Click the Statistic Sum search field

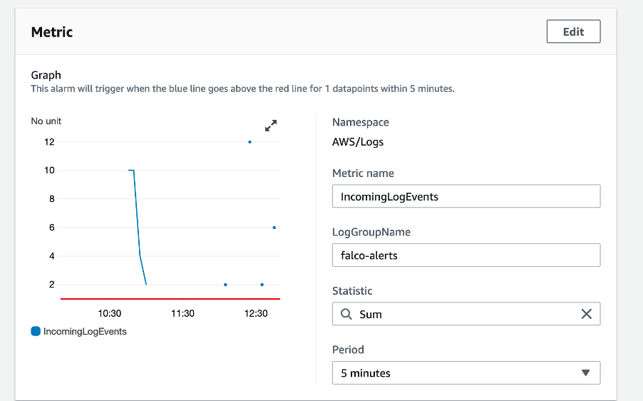click(x=466, y=314)
